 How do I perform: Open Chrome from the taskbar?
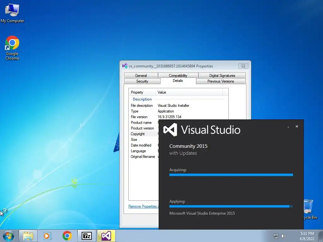67,236
